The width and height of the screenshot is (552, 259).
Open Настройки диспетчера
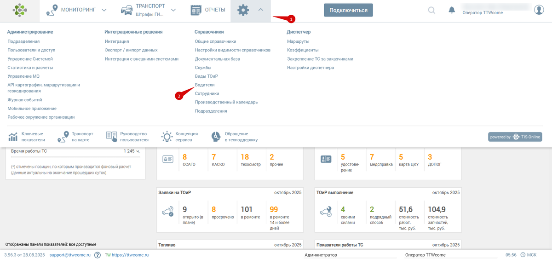(x=310, y=68)
